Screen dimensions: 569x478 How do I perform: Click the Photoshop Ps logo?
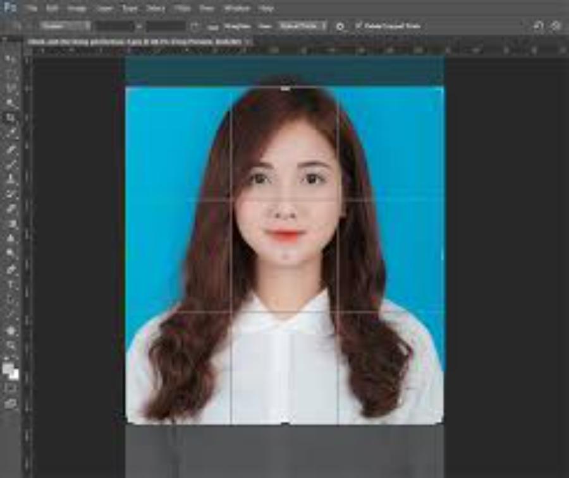(x=9, y=8)
